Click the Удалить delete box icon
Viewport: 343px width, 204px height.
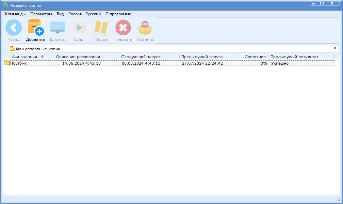pos(145,28)
